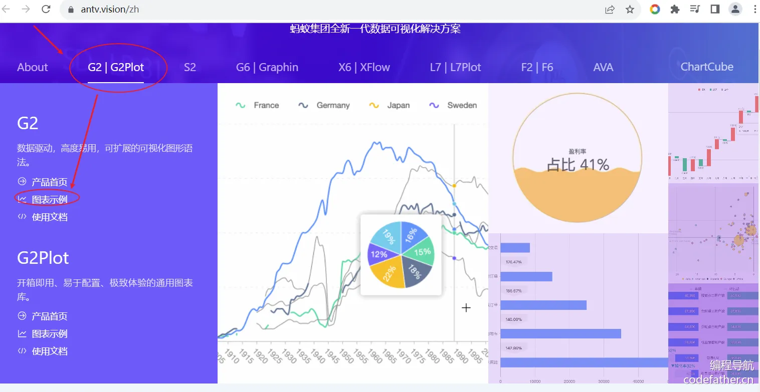Open the bubble scatter chart preview
The width and height of the screenshot is (760, 392).
[714, 233]
